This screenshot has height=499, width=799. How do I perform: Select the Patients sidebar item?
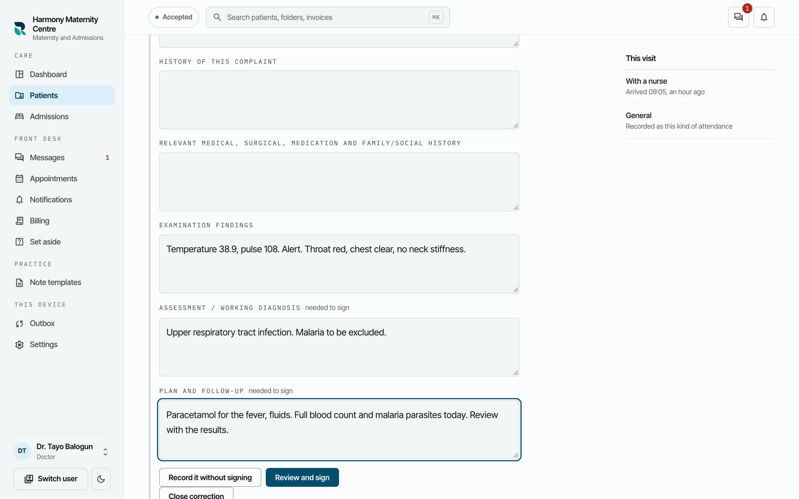(62, 95)
